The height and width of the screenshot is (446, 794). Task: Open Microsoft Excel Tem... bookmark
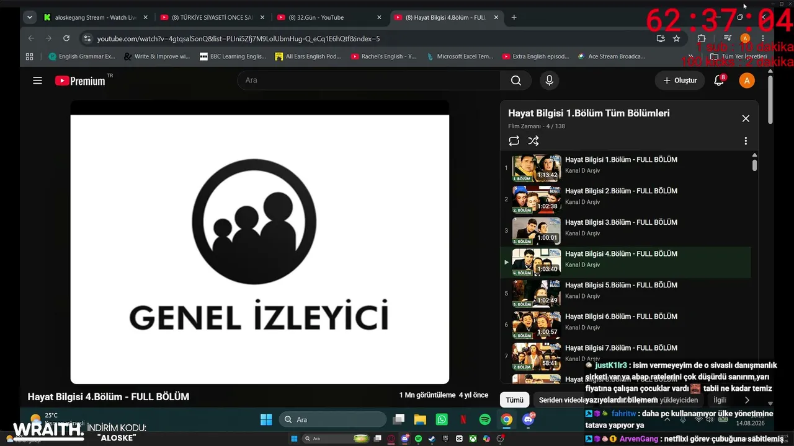coord(460,56)
